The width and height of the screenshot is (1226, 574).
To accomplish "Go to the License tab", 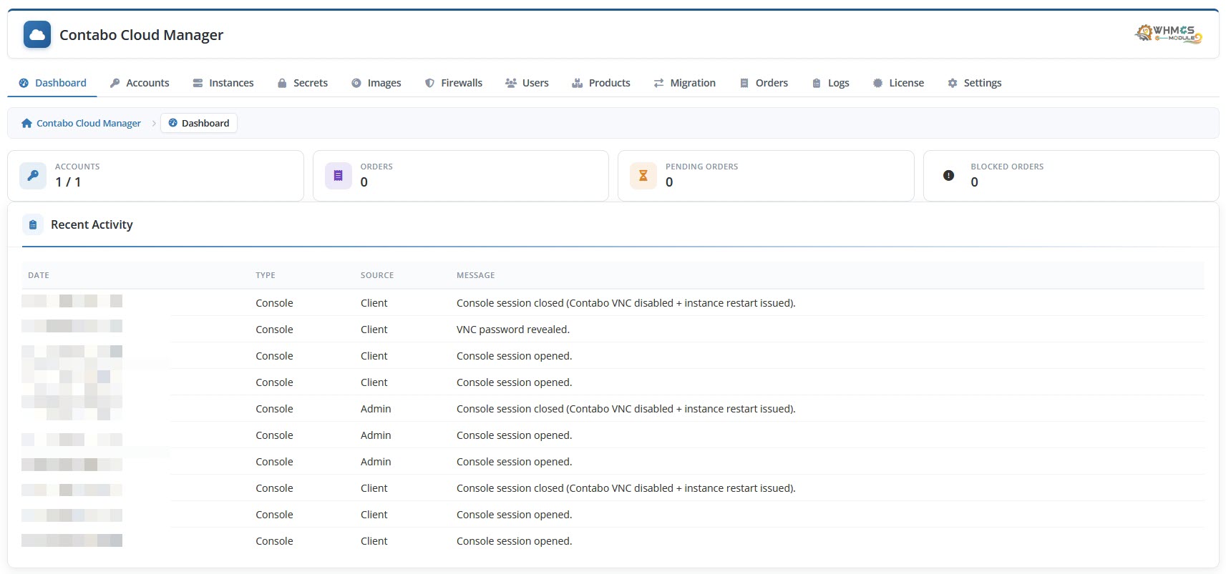I will pyautogui.click(x=898, y=83).
